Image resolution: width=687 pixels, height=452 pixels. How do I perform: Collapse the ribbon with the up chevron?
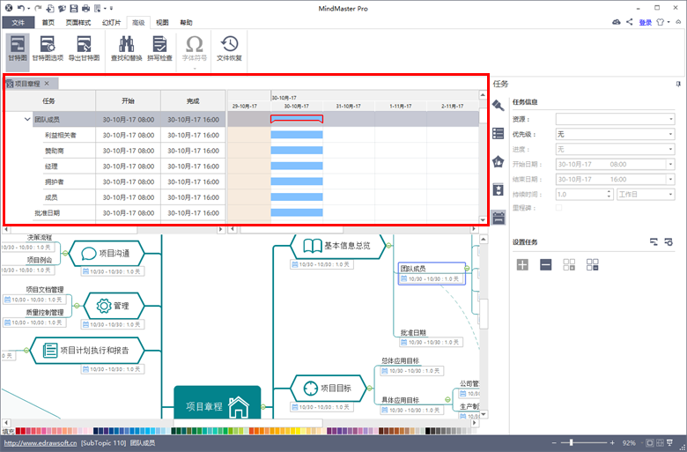click(x=678, y=22)
